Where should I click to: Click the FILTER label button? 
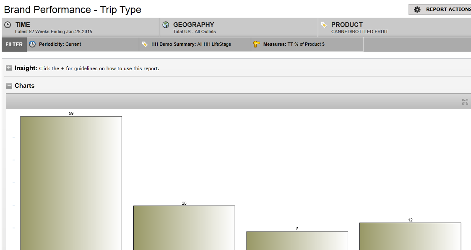tap(14, 45)
